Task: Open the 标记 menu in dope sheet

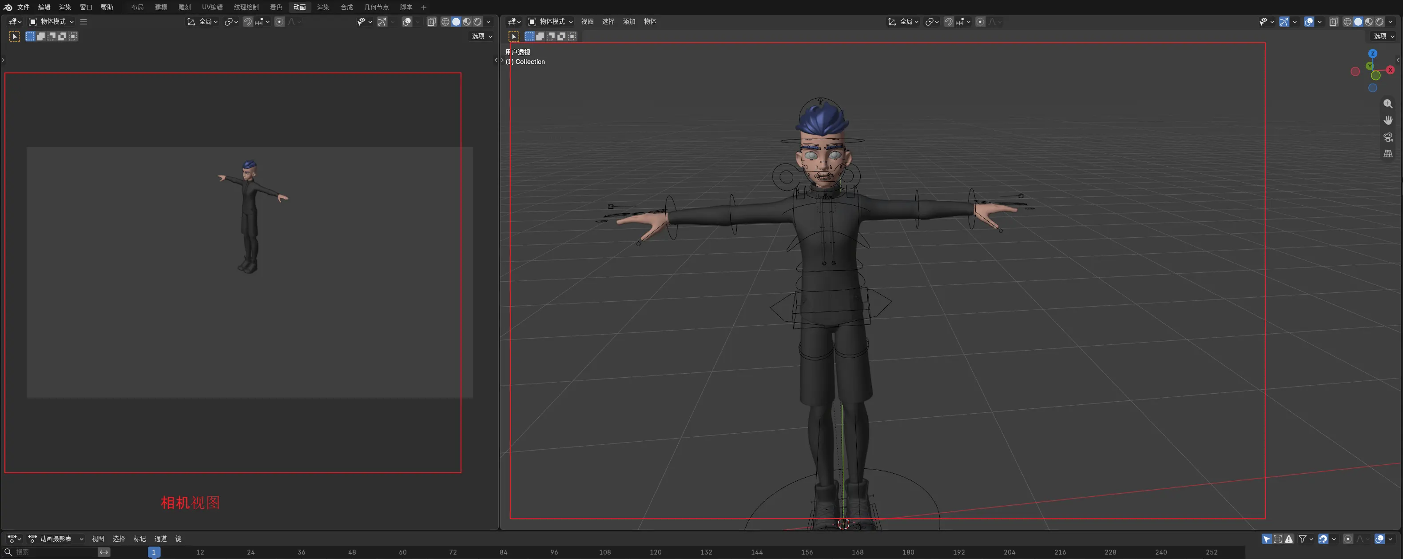Action: click(139, 539)
